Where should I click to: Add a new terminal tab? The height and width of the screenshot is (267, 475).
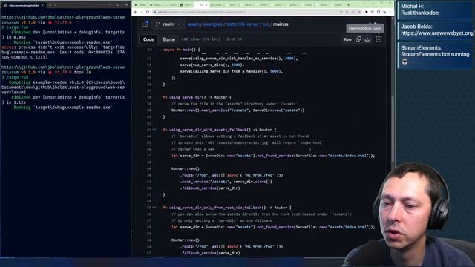[50, 5]
